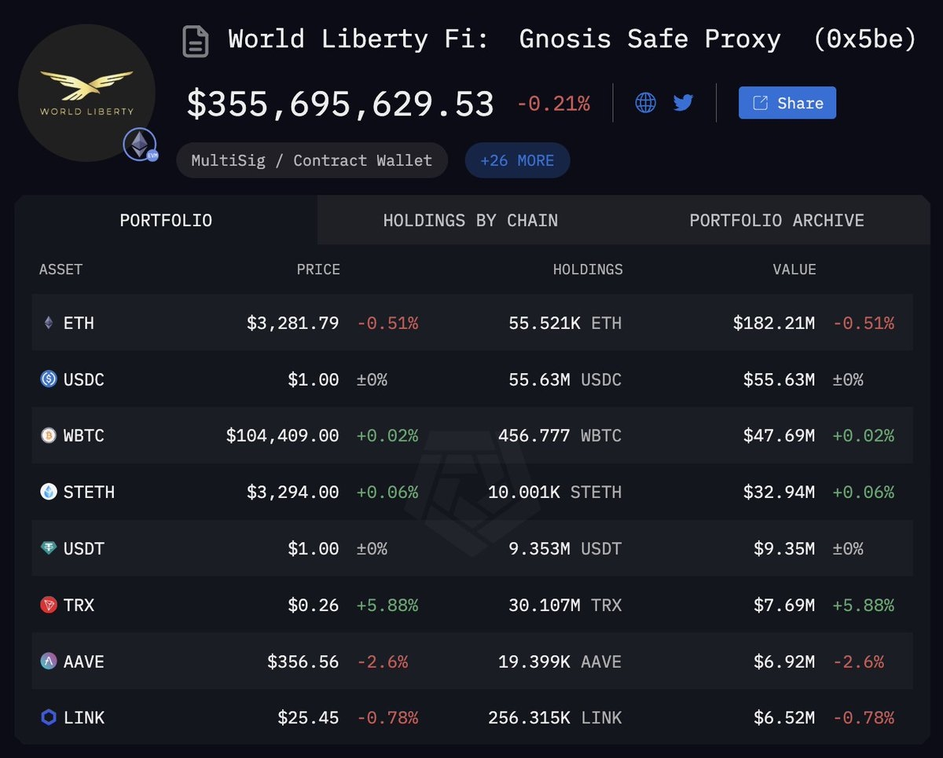Viewport: 943px width, 758px height.
Task: Click the USDT tether icon
Action: point(49,549)
